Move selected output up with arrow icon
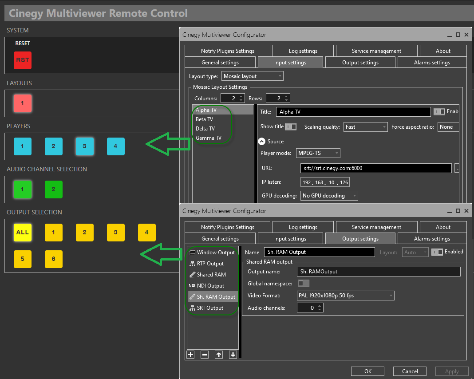 pyautogui.click(x=219, y=355)
